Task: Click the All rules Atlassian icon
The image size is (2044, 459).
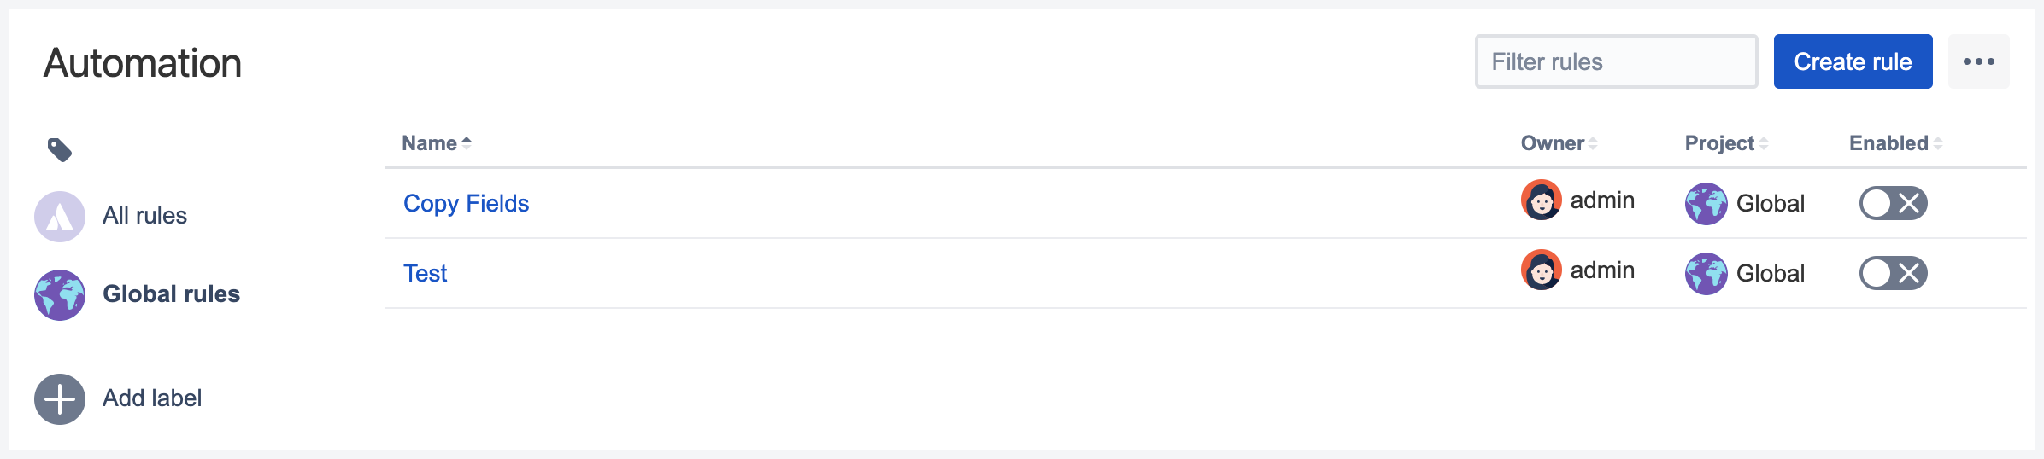Action: (60, 217)
